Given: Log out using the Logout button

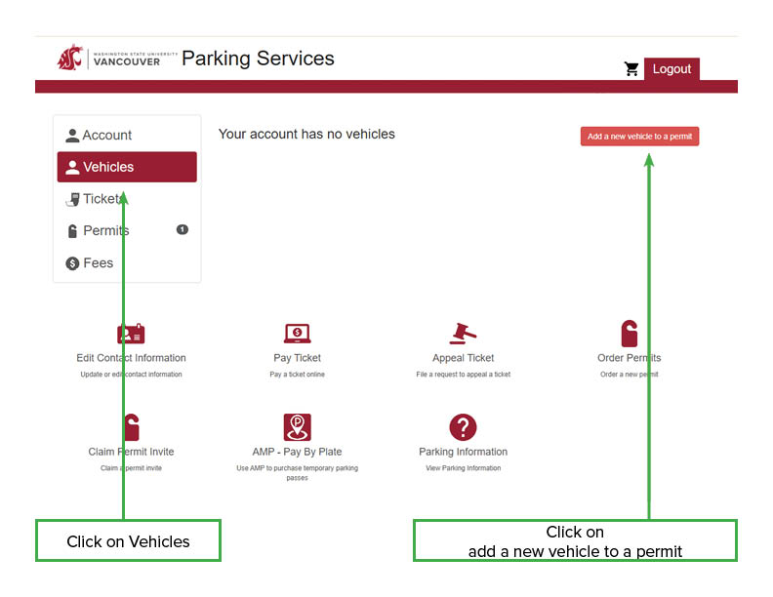Looking at the screenshot, I should click(671, 69).
